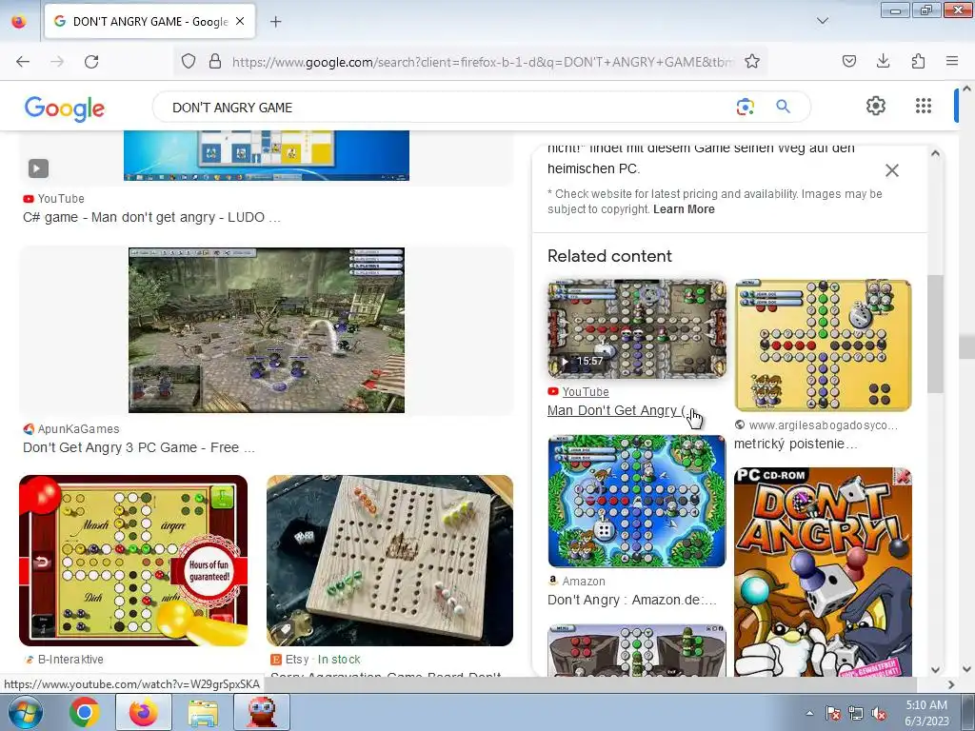The width and height of the screenshot is (975, 731).
Task: Open the YouTube source link in Related content
Action: [586, 391]
